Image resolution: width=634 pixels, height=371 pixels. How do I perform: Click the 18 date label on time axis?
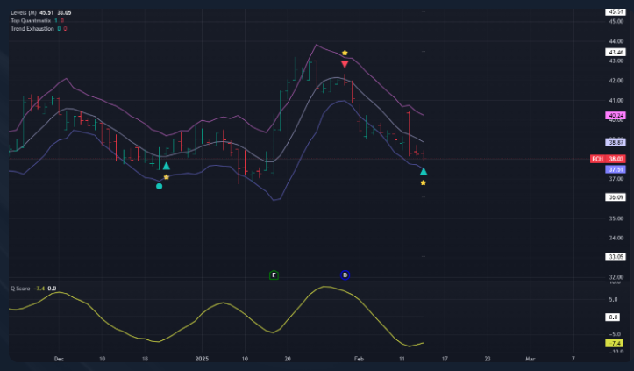pos(145,359)
